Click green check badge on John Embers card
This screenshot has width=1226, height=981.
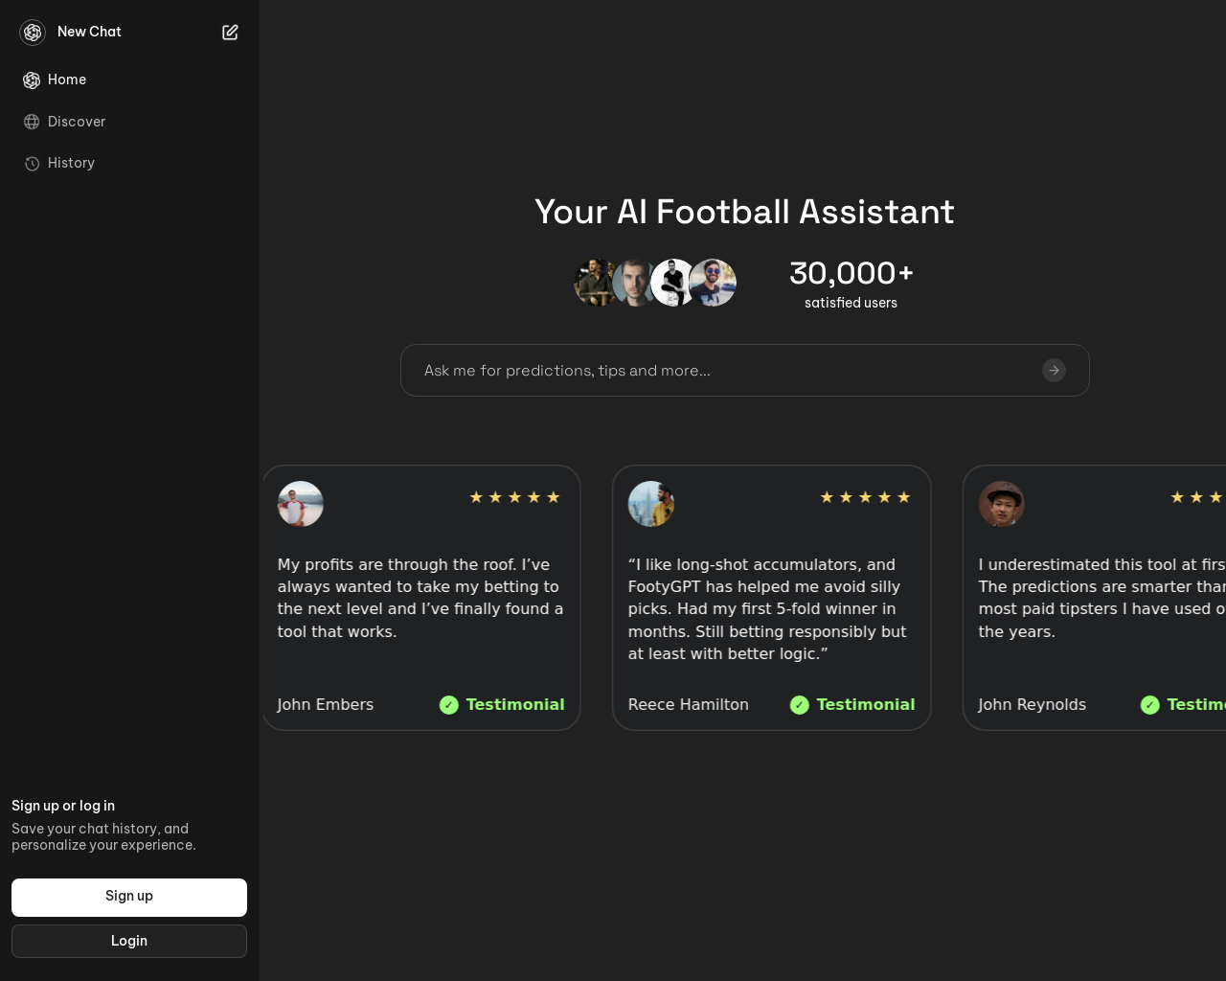point(449,705)
